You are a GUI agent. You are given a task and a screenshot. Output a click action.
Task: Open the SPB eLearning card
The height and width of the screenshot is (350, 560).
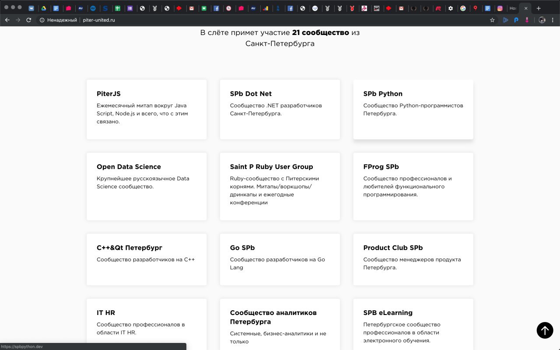coord(413,324)
